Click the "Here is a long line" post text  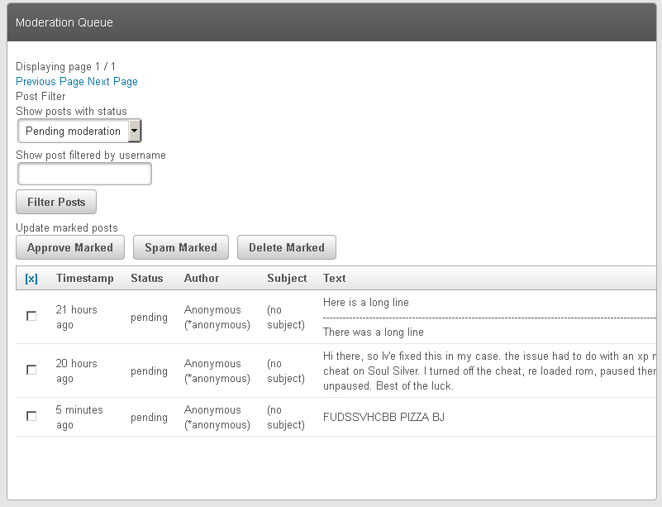(366, 303)
